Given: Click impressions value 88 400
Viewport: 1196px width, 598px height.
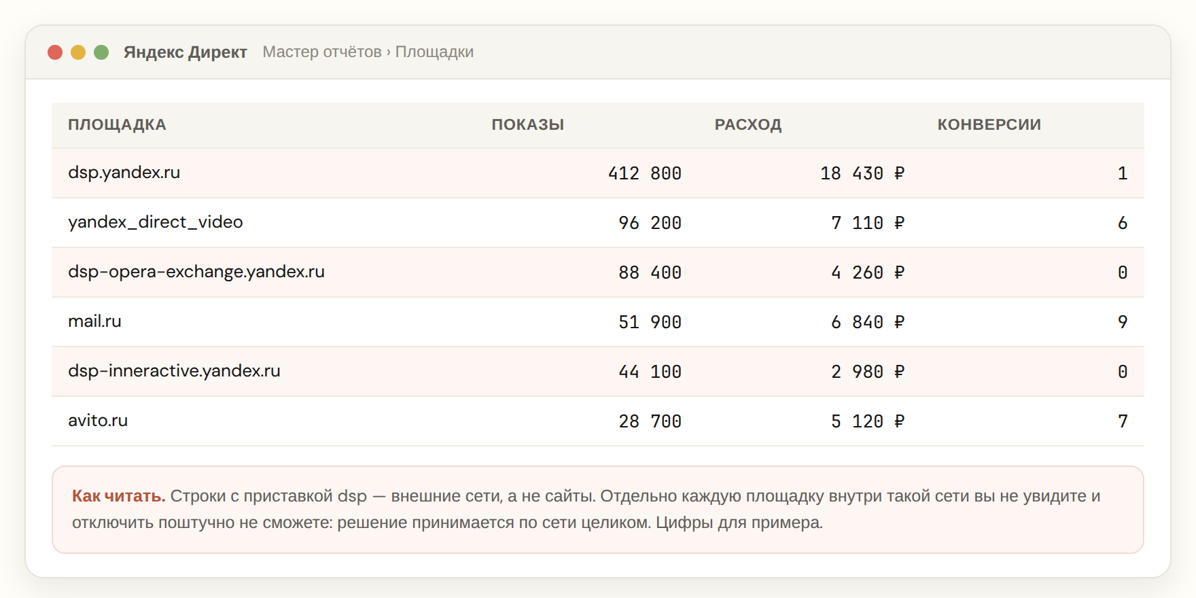Looking at the screenshot, I should click(650, 272).
